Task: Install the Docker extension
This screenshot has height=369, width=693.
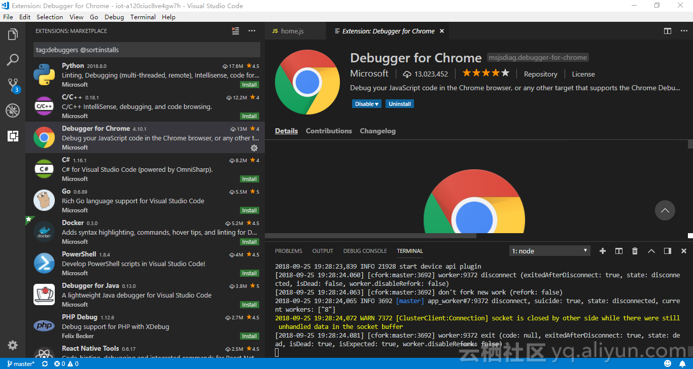Action: (250, 242)
